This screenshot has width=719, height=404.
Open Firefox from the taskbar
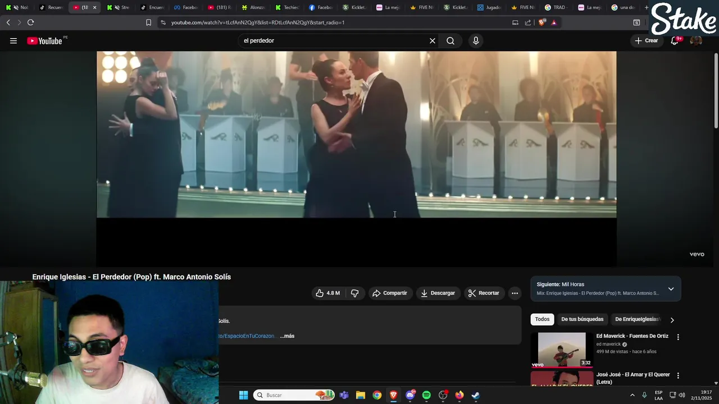[459, 395]
